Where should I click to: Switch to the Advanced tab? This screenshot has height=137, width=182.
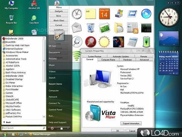[x=144, y=60]
